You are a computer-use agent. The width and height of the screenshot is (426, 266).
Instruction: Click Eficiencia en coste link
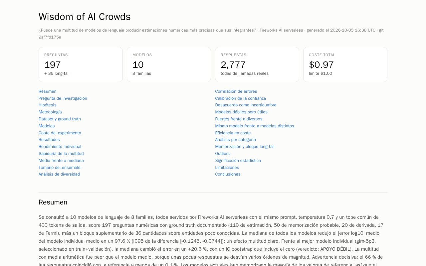(233, 133)
